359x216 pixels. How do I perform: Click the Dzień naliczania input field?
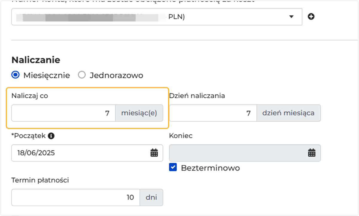point(213,113)
